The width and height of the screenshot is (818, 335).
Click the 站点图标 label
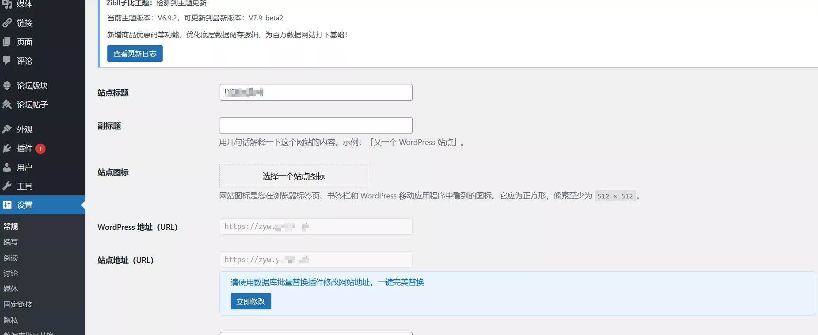tap(113, 172)
